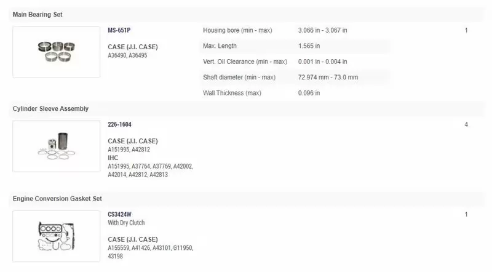Click quantity 4 for cylinder sleeve assembly
This screenshot has height=272, width=492.
(x=466, y=124)
